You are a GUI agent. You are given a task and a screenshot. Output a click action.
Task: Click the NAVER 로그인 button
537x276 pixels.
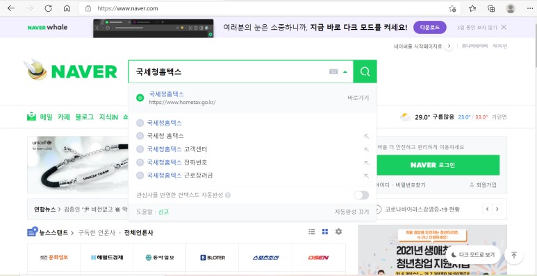(438, 165)
